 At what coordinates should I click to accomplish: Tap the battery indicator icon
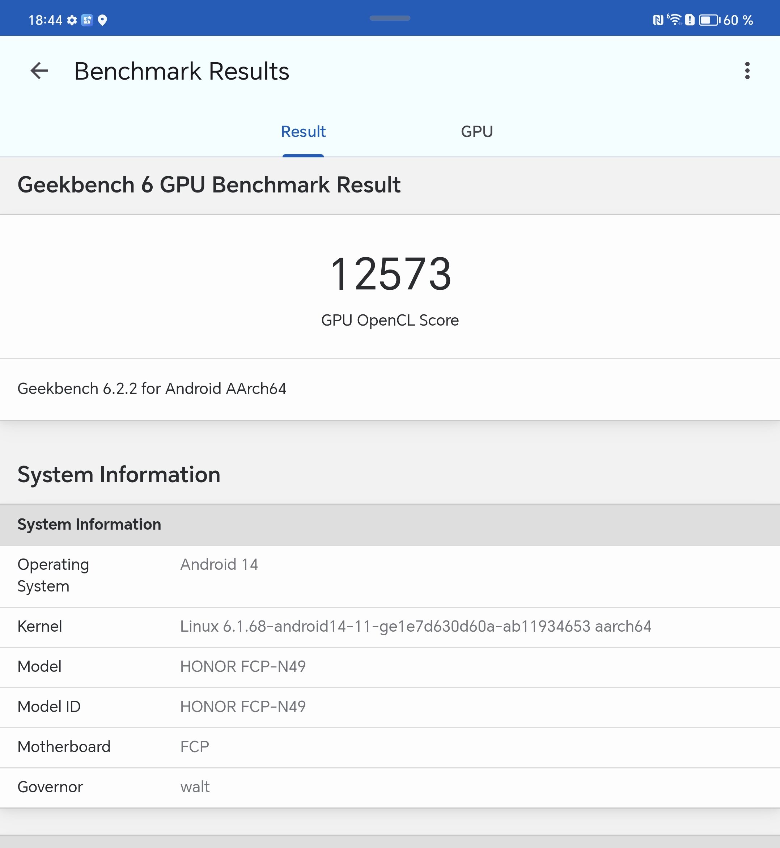coord(709,20)
